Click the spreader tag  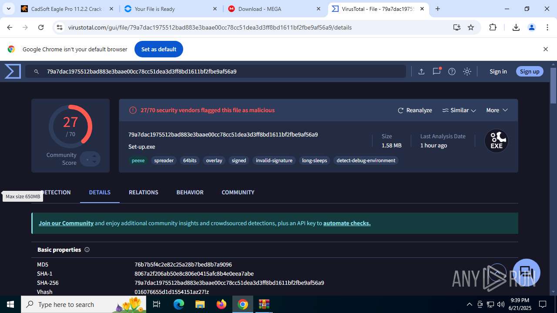[164, 160]
